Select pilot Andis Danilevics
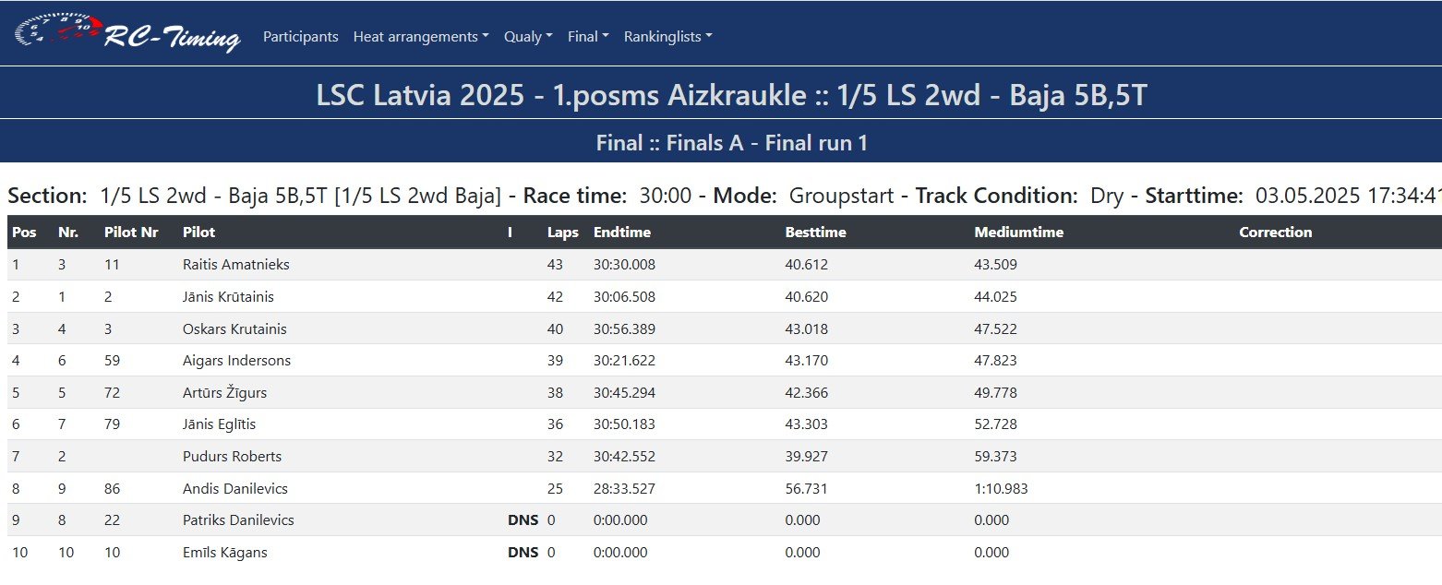 [x=235, y=489]
